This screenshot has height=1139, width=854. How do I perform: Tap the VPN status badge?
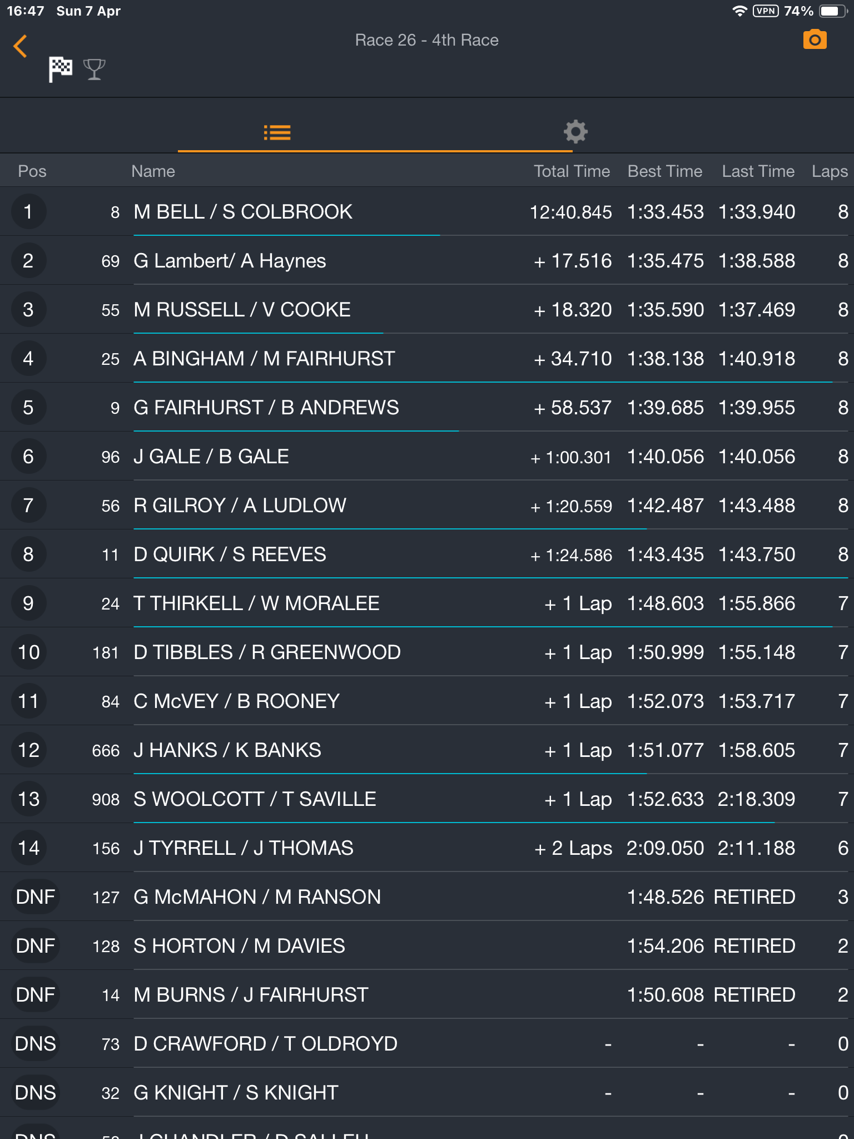click(x=766, y=11)
